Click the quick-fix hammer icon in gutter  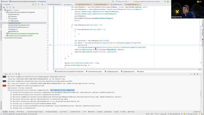pos(50,45)
